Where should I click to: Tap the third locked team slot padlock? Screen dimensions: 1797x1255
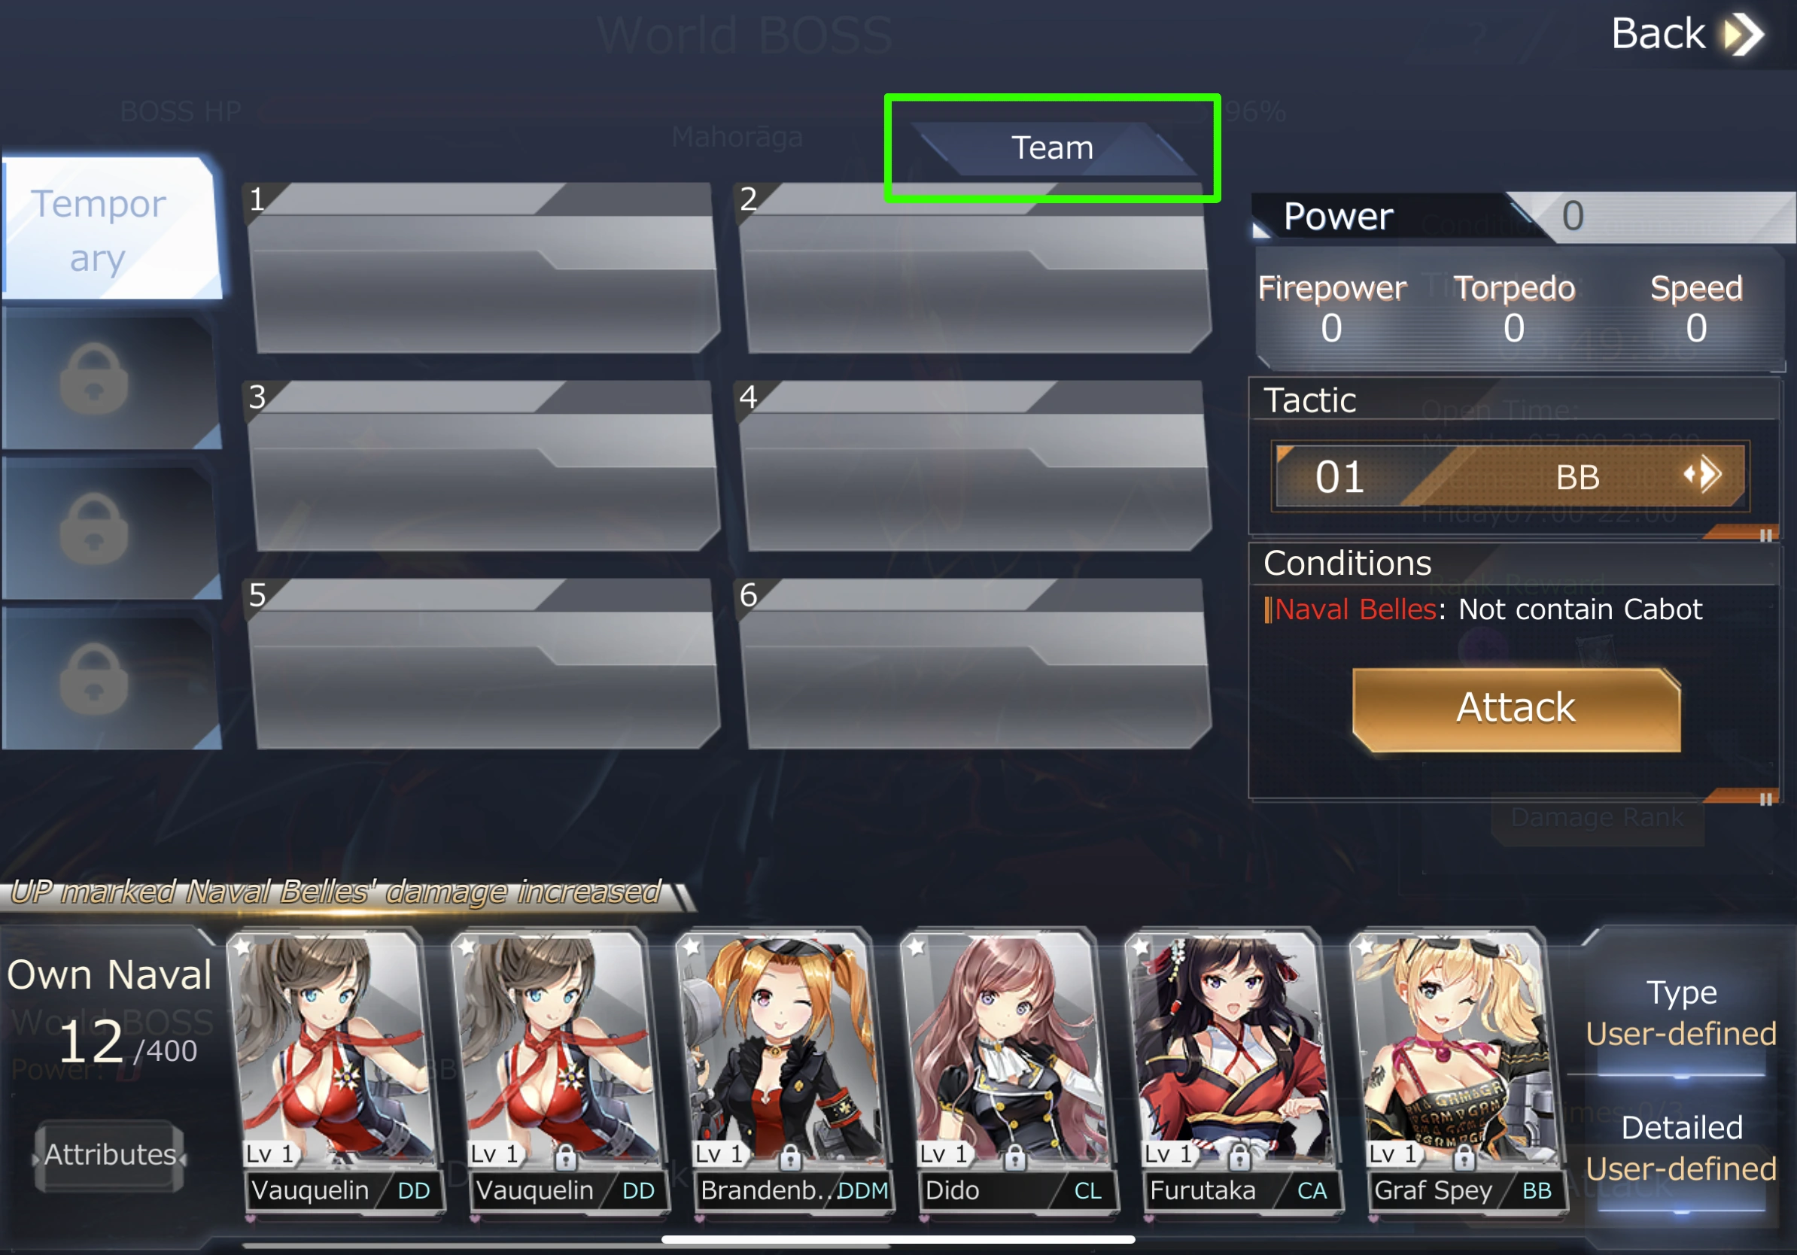(95, 679)
